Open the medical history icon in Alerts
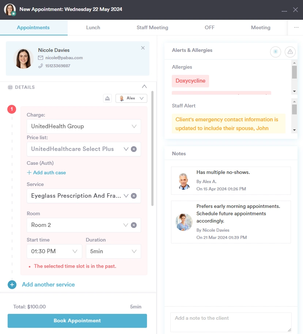This screenshot has width=303, height=334. 276,52
